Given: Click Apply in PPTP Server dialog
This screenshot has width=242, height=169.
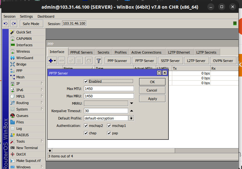Looking at the screenshot, I should tap(152, 99).
